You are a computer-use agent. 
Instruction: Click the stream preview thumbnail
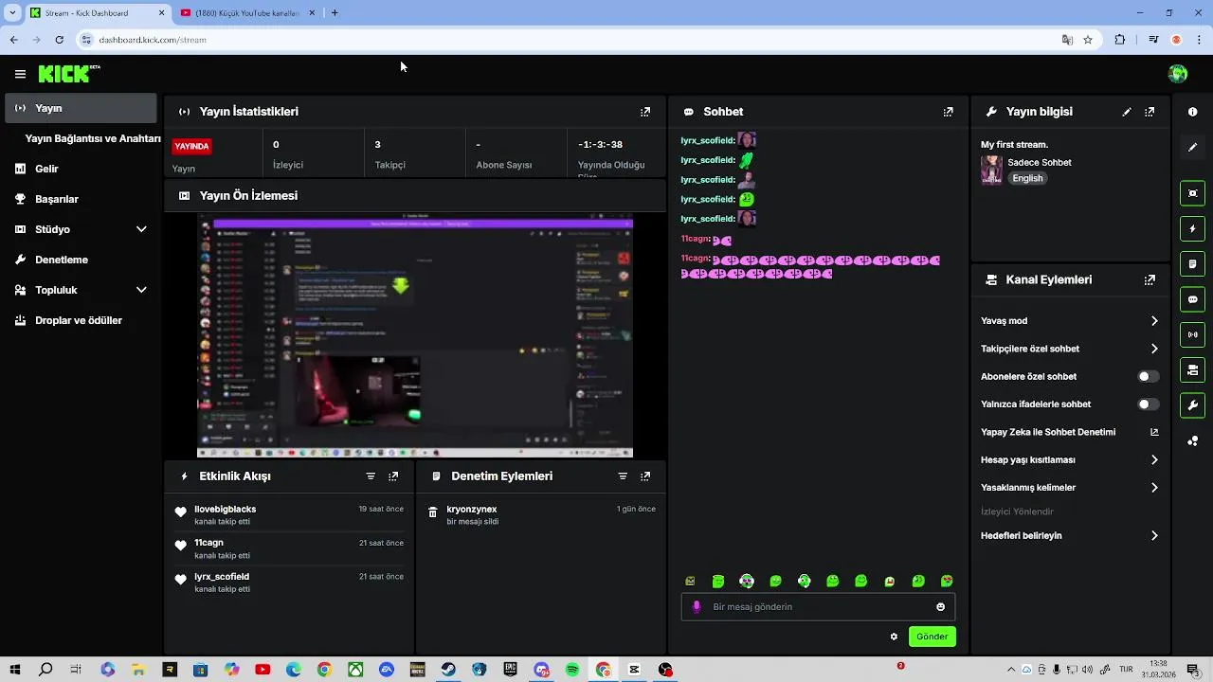click(x=415, y=336)
